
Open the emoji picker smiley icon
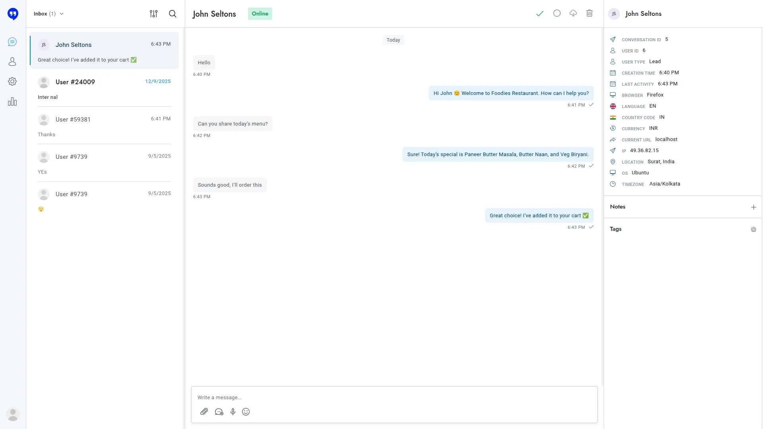(246, 412)
